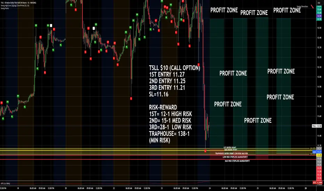Click date 23 on the time axis
The height and width of the screenshot is (191, 324).
162,188
